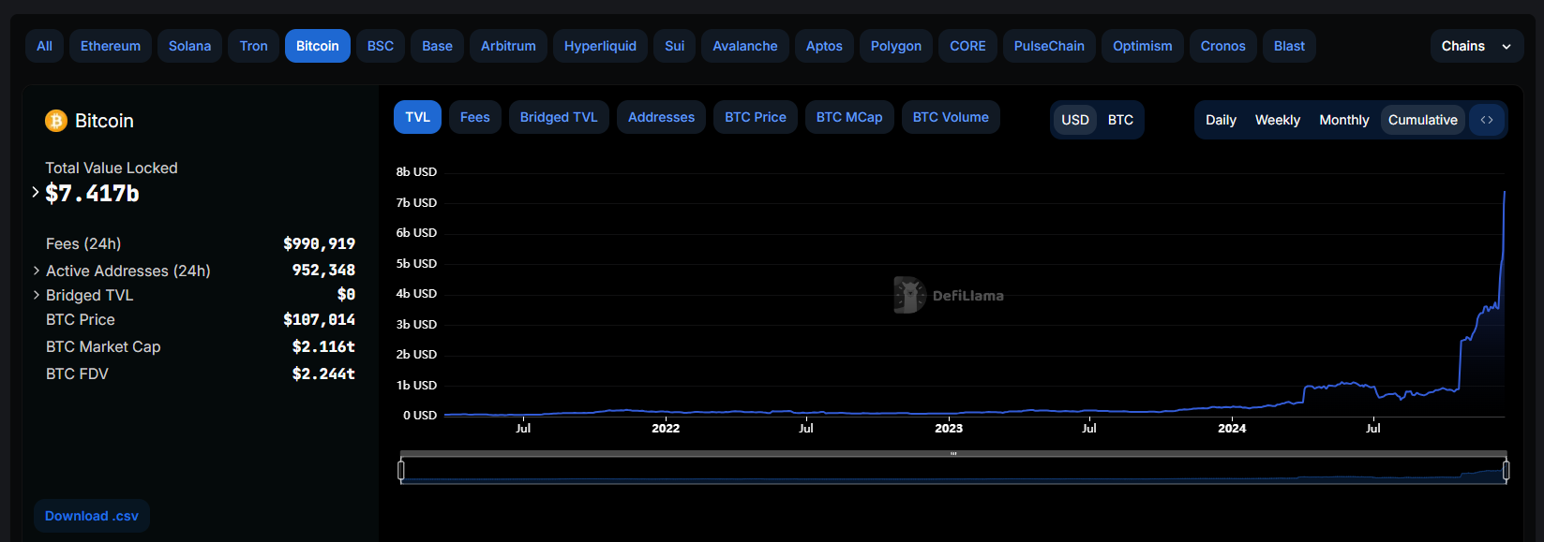Click the TVL line peak on chart
Screen dimensions: 1544x542
1504,193
